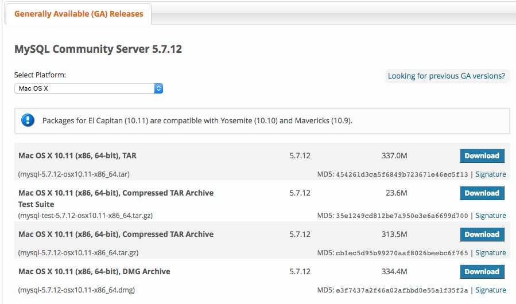Download the 313.5M Compressed TAR Archive
The image size is (516, 304).
(x=482, y=234)
